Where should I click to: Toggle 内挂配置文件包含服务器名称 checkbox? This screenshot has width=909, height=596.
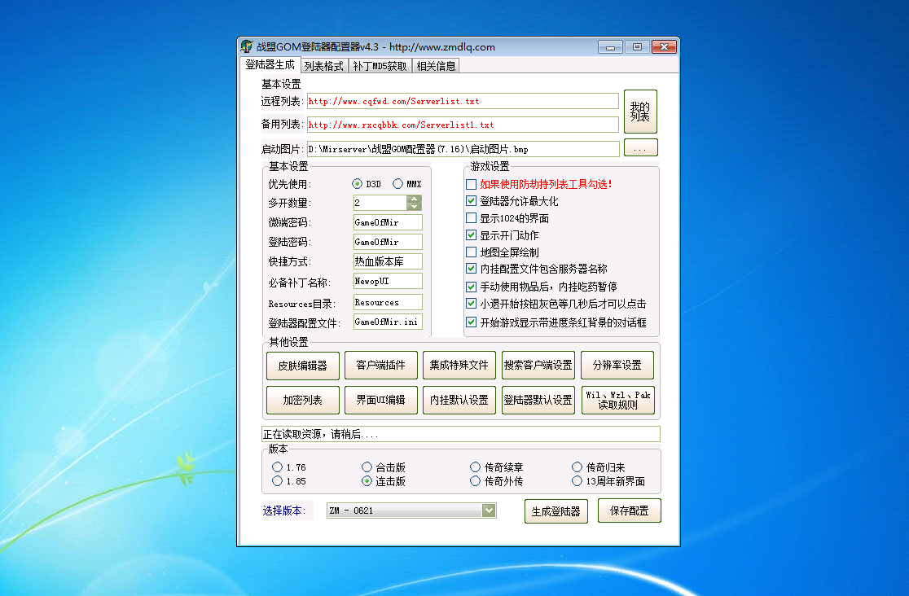click(472, 269)
